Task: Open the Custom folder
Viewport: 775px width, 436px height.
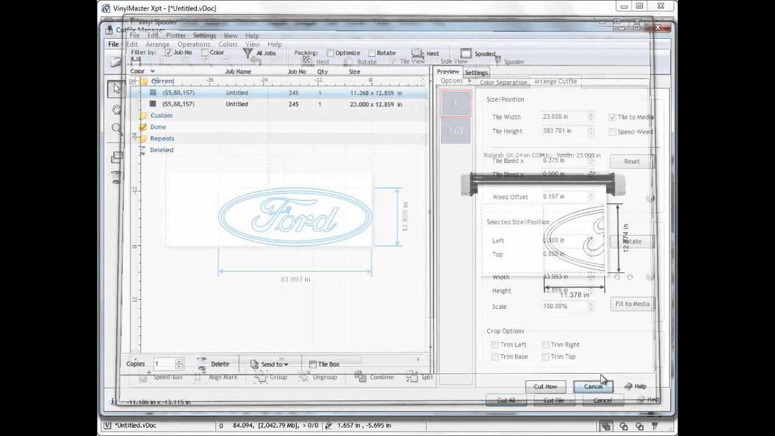Action: [161, 115]
